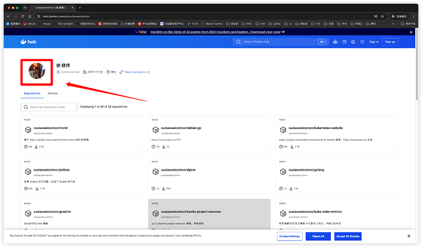
Task: Click the clock icon on the debian-go card
Action: (154, 147)
